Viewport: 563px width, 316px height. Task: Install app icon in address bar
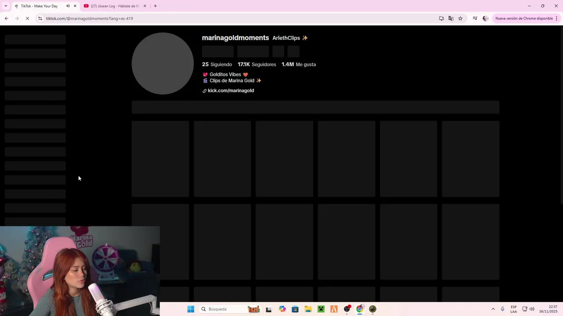(x=441, y=18)
